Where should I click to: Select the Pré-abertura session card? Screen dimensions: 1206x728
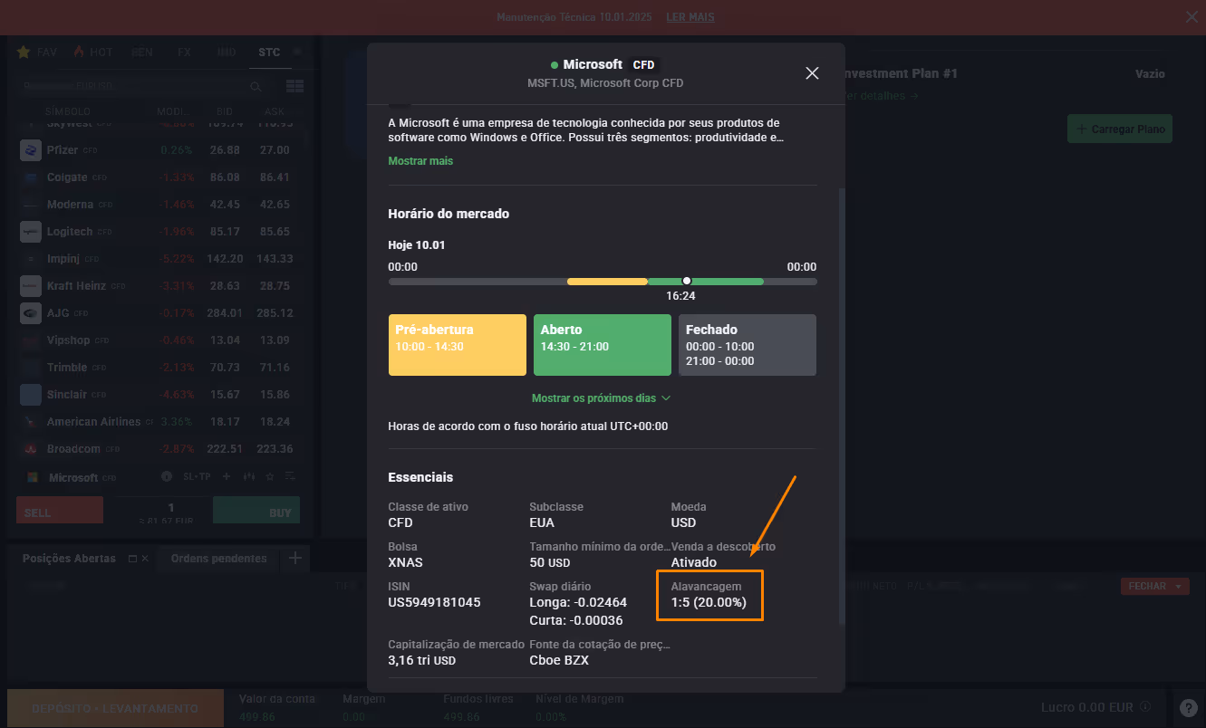(458, 345)
